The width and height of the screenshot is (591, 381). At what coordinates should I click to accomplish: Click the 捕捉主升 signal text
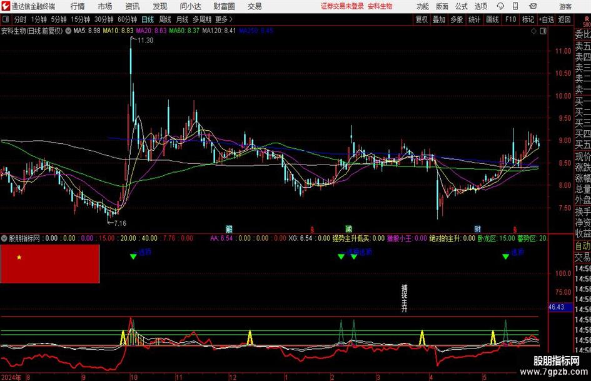[404, 298]
